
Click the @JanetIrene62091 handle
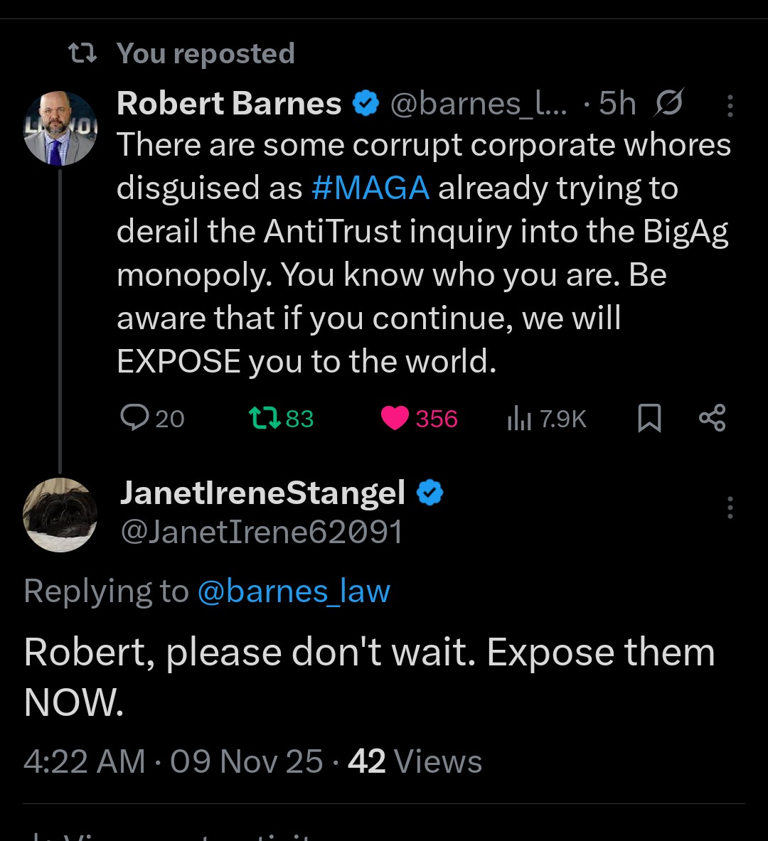click(261, 532)
